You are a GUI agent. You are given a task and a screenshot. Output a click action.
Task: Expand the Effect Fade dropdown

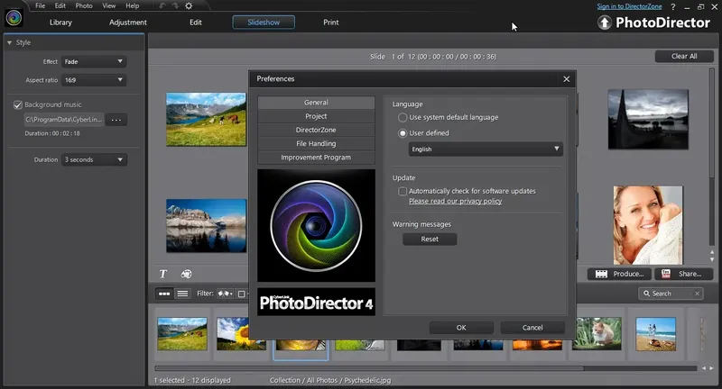click(94, 61)
